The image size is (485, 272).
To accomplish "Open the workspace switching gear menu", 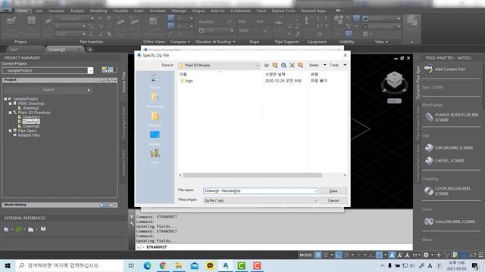I will [426, 255].
